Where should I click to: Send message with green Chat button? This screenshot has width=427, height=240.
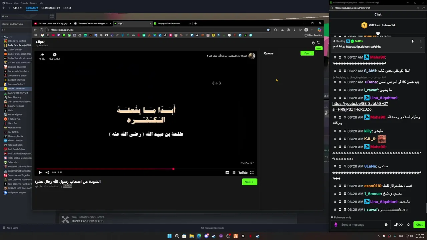(x=419, y=225)
